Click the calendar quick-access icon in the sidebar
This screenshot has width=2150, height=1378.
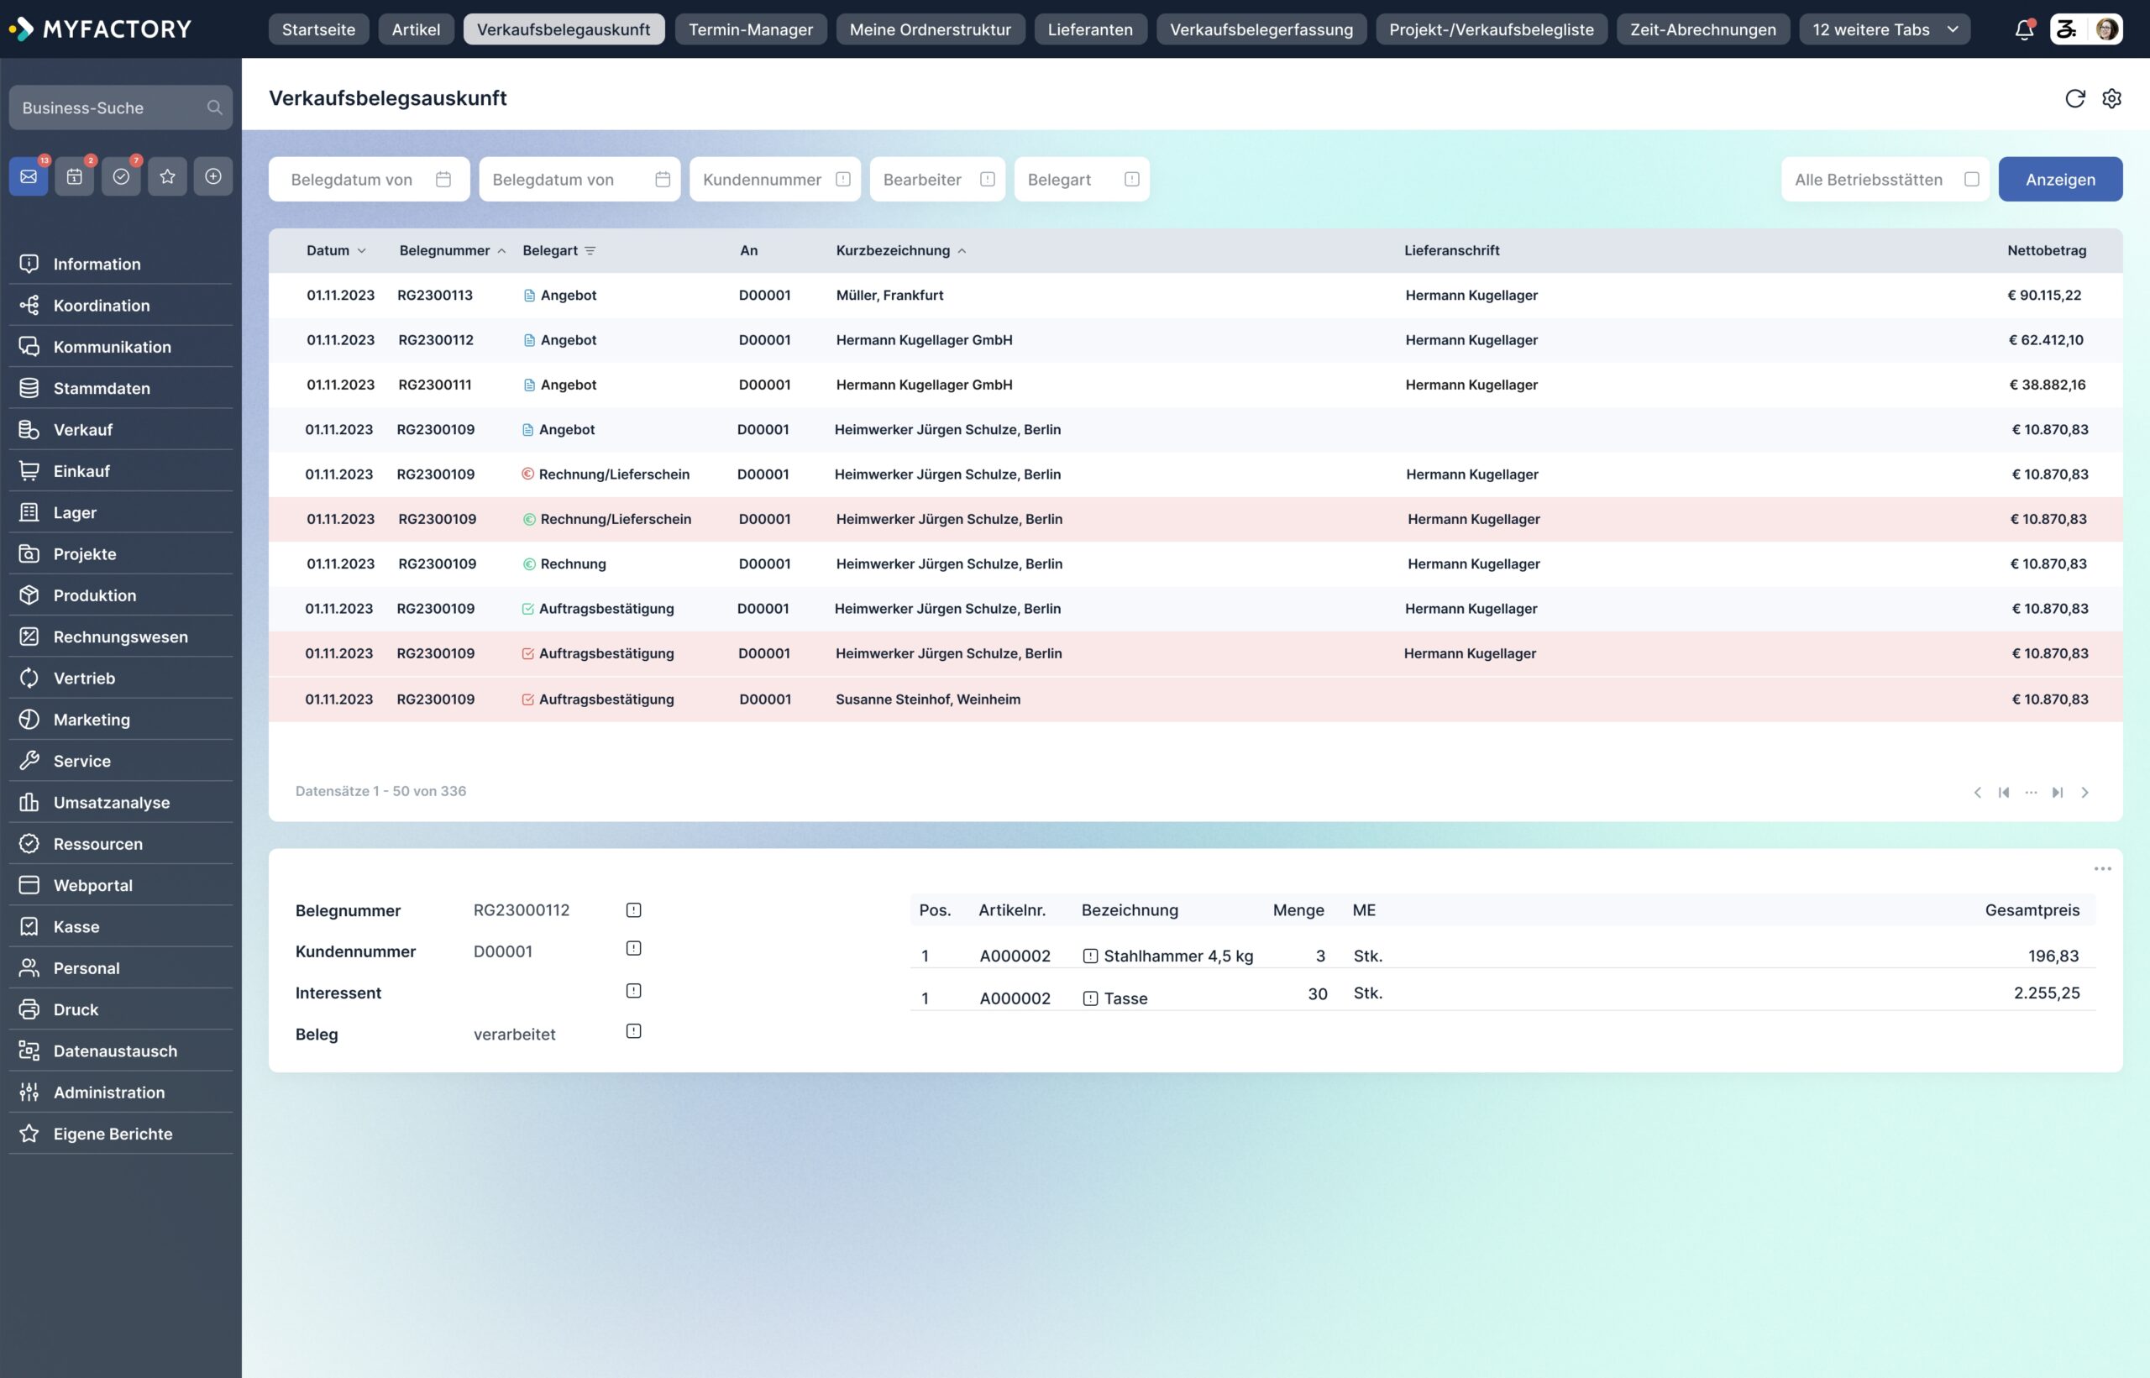point(74,176)
